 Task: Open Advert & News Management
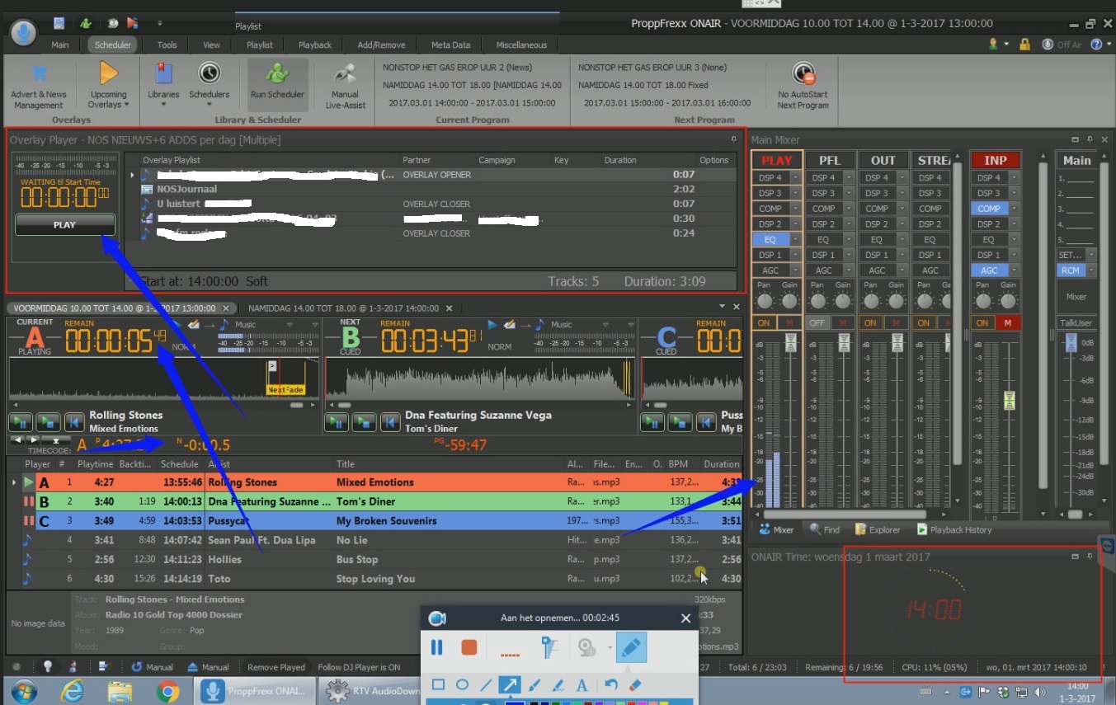[x=38, y=86]
